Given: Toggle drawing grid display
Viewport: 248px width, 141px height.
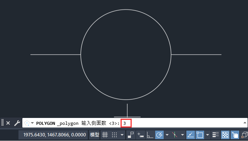Looking at the screenshot, I should (105, 135).
